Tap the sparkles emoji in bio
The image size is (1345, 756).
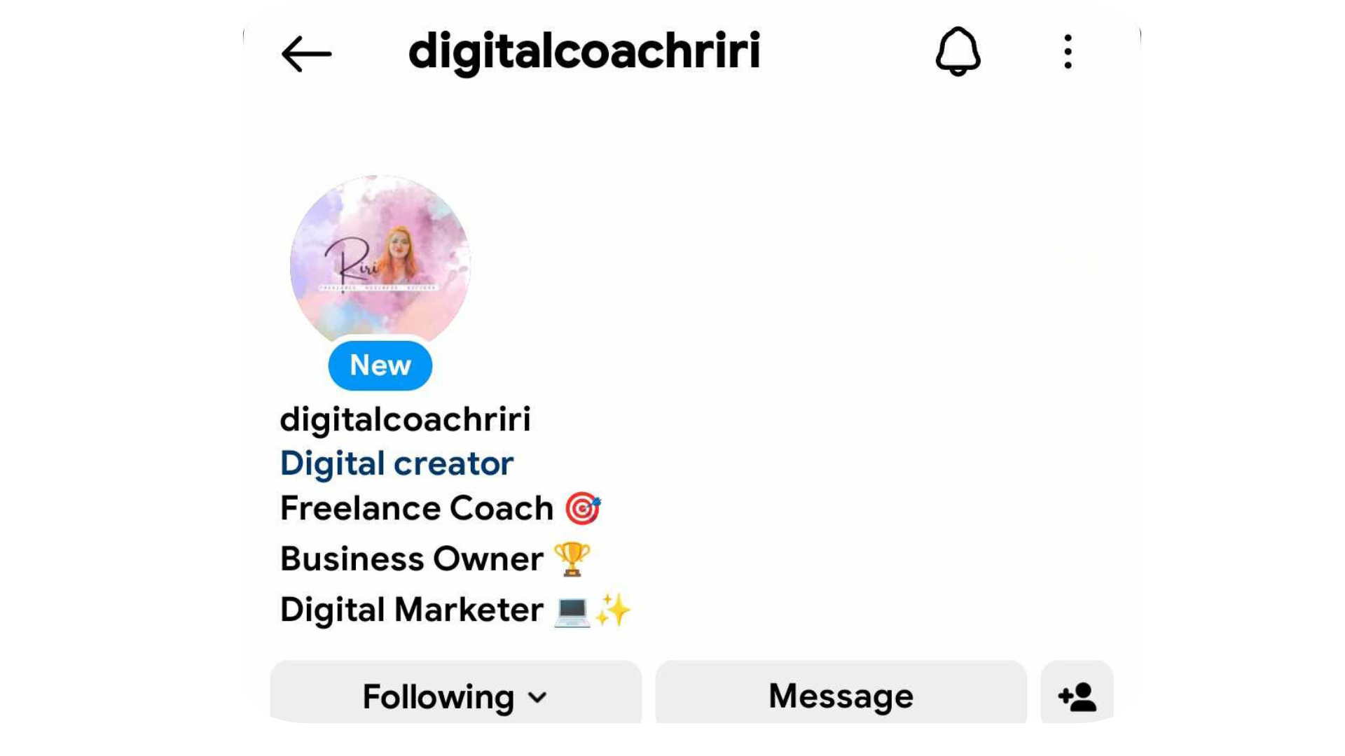613,609
